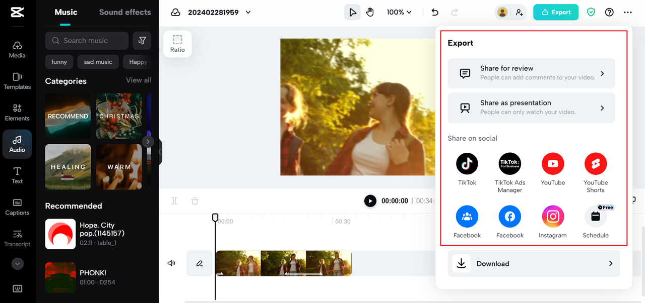Open the 100% zoom dropdown
645x303 pixels.
click(x=399, y=12)
